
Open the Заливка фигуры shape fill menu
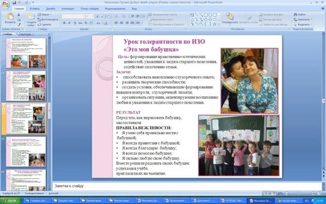273,15
